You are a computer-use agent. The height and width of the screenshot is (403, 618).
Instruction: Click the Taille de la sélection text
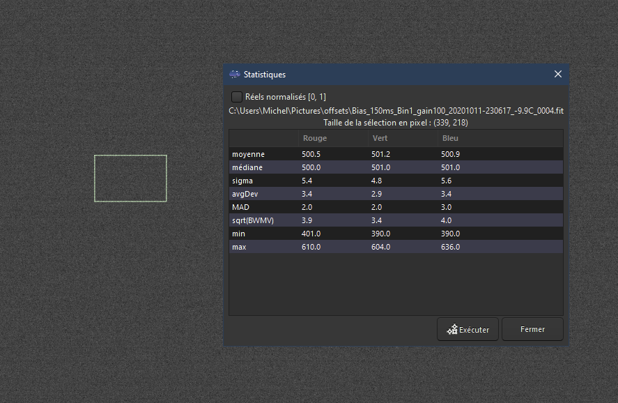tap(396, 123)
